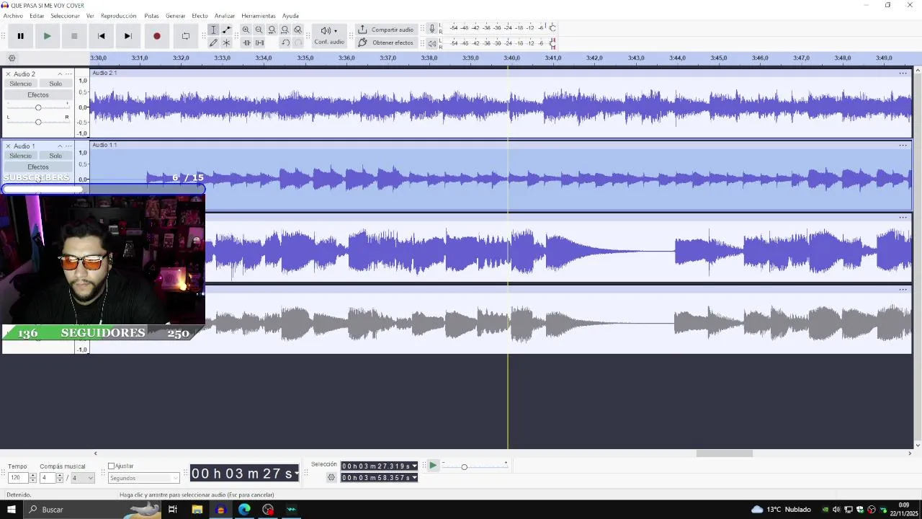Skip to the start of the project
The height and width of the screenshot is (519, 922).
point(101,36)
